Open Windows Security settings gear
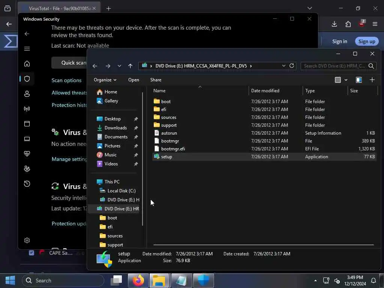 pos(27,240)
